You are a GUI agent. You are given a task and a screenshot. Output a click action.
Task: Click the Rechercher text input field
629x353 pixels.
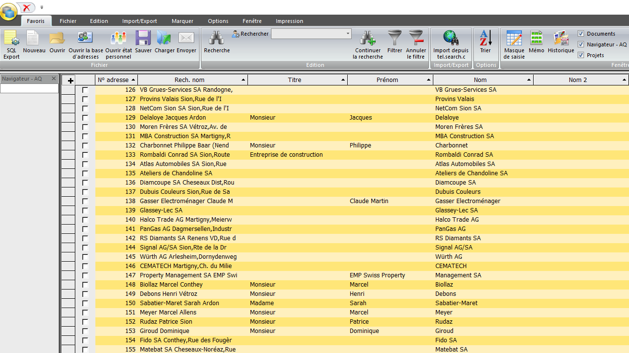tap(308, 34)
